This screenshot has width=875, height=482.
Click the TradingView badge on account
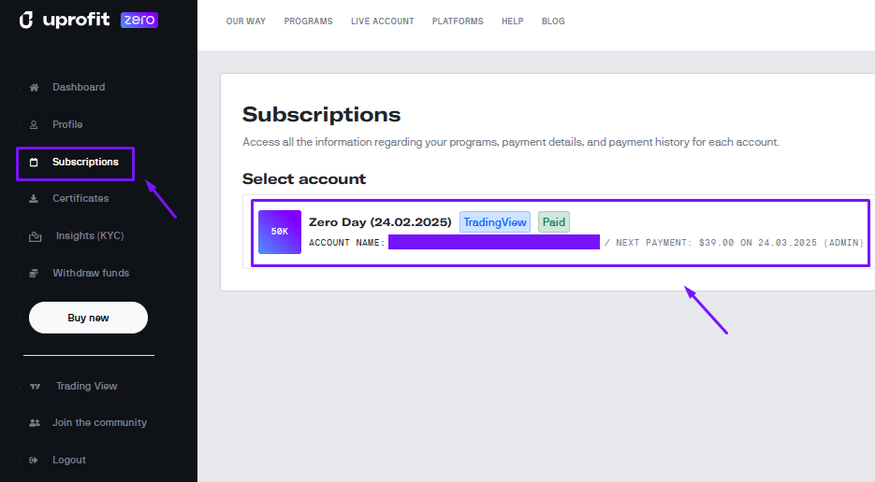coord(495,222)
